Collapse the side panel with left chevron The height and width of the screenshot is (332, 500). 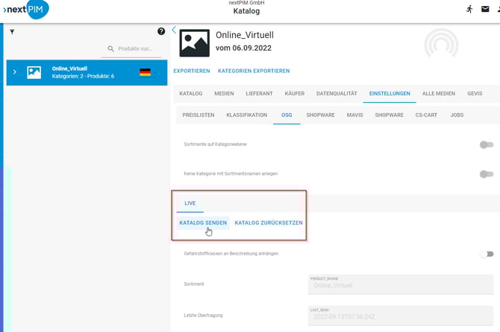[174, 31]
